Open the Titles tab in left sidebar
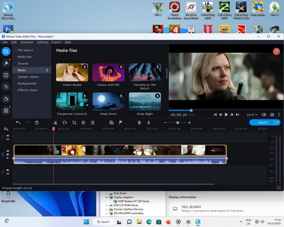This screenshot has height=227, width=284. (6, 87)
